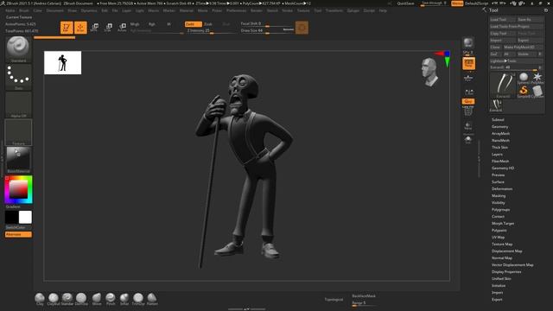This screenshot has height=311, width=553.
Task: Expand the Display Properties sub-palette
Action: (x=506, y=272)
